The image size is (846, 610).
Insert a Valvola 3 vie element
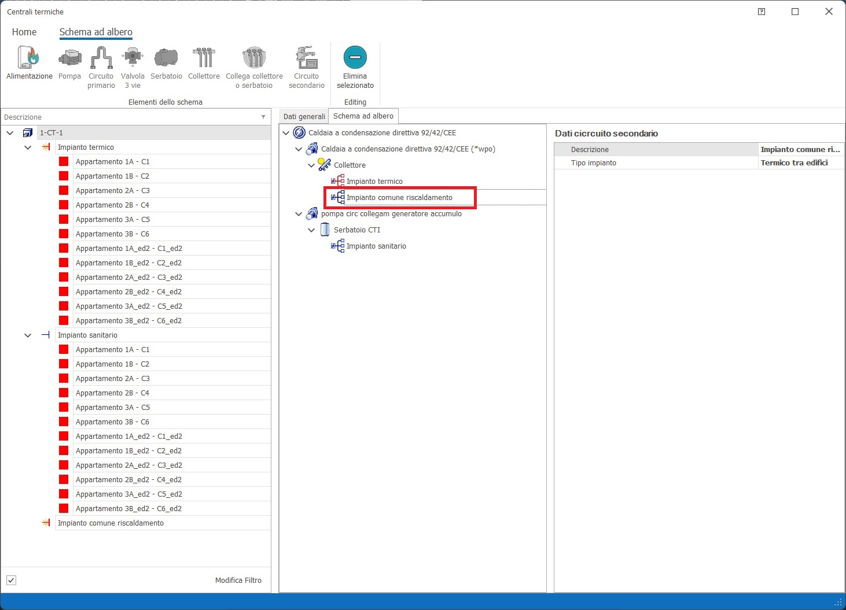(133, 58)
